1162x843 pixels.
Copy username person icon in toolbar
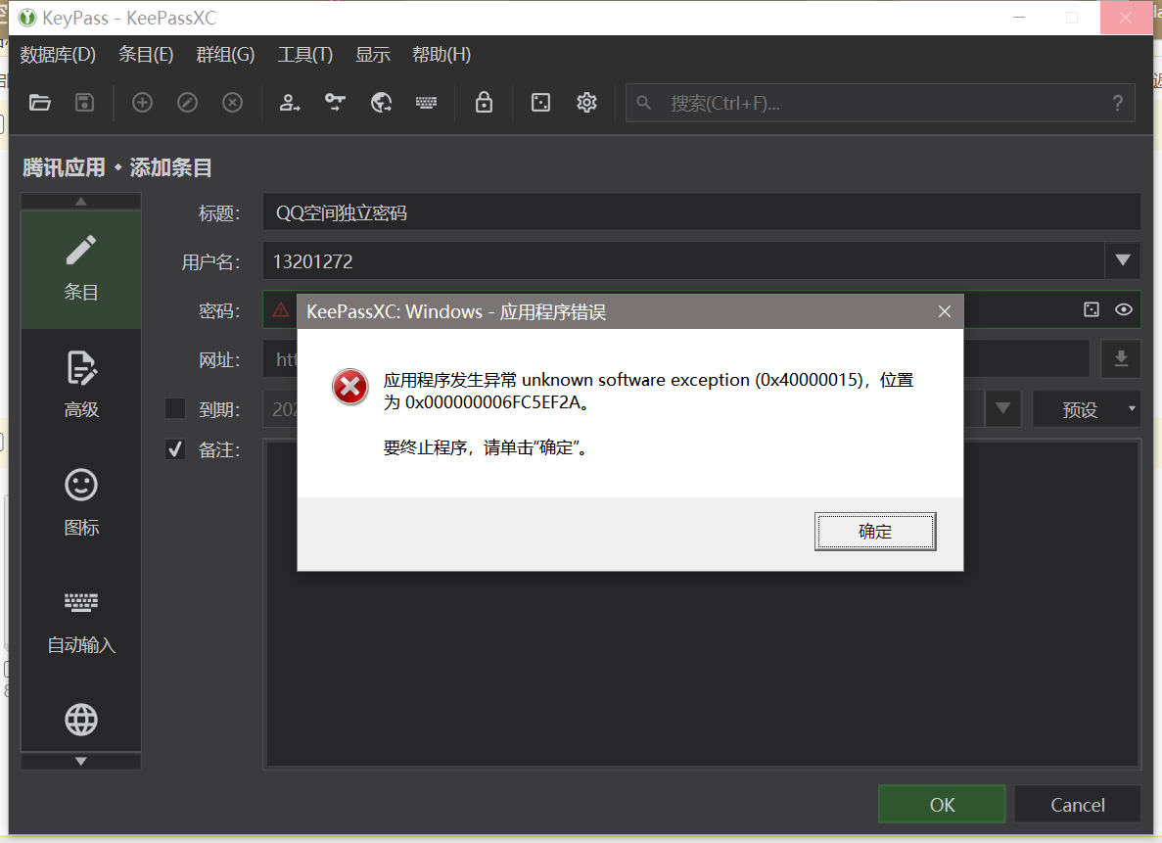coord(289,103)
